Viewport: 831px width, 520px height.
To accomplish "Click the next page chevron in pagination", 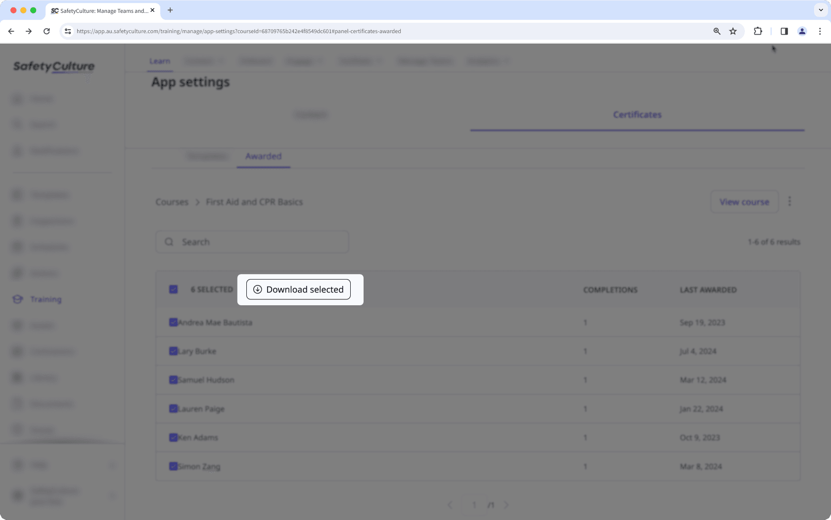I will click(507, 505).
